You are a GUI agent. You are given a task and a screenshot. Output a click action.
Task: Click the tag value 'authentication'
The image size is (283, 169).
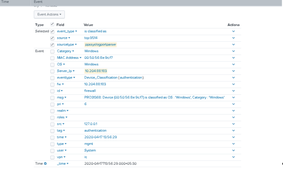coord(95,130)
